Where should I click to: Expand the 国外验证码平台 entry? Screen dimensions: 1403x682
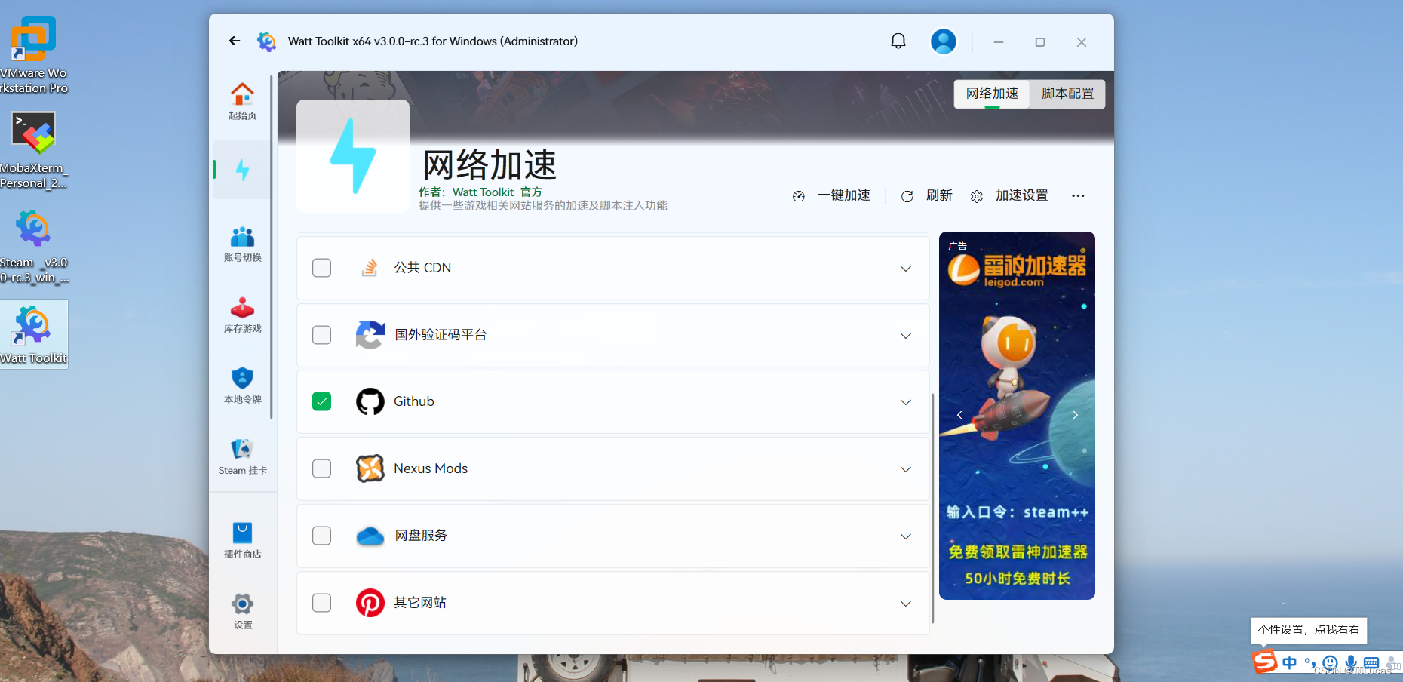tap(905, 336)
